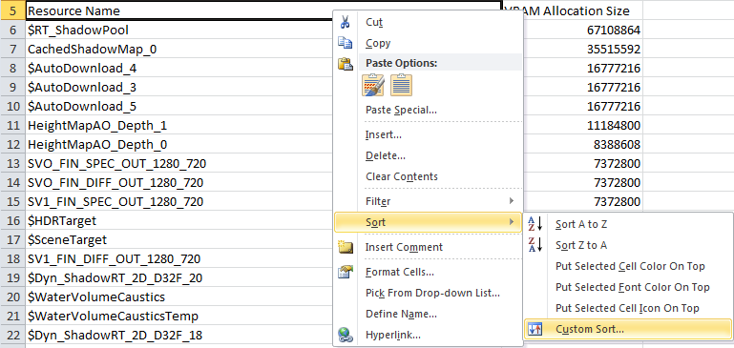Click the HeightMapAO_Depth_0 cell
Screen dimensions: 734x348
(x=178, y=145)
